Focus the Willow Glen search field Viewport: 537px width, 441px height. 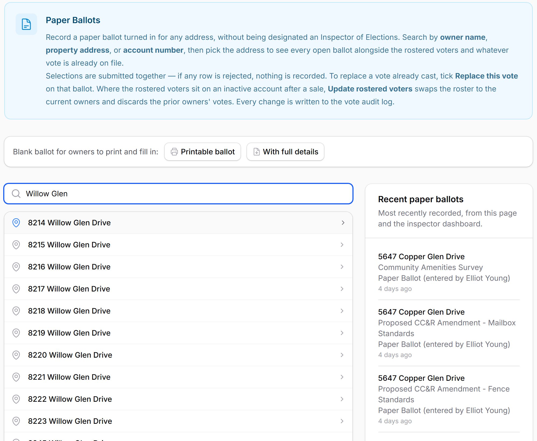tap(178, 194)
